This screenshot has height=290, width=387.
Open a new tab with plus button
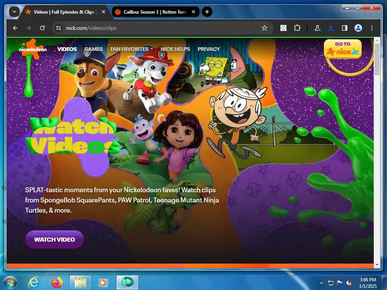click(207, 12)
